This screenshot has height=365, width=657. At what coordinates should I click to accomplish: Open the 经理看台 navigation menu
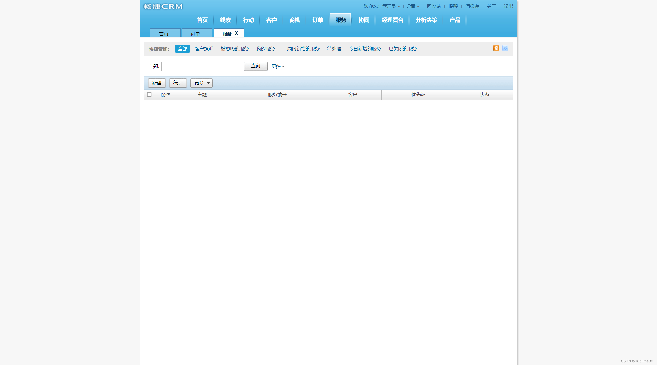pyautogui.click(x=392, y=20)
